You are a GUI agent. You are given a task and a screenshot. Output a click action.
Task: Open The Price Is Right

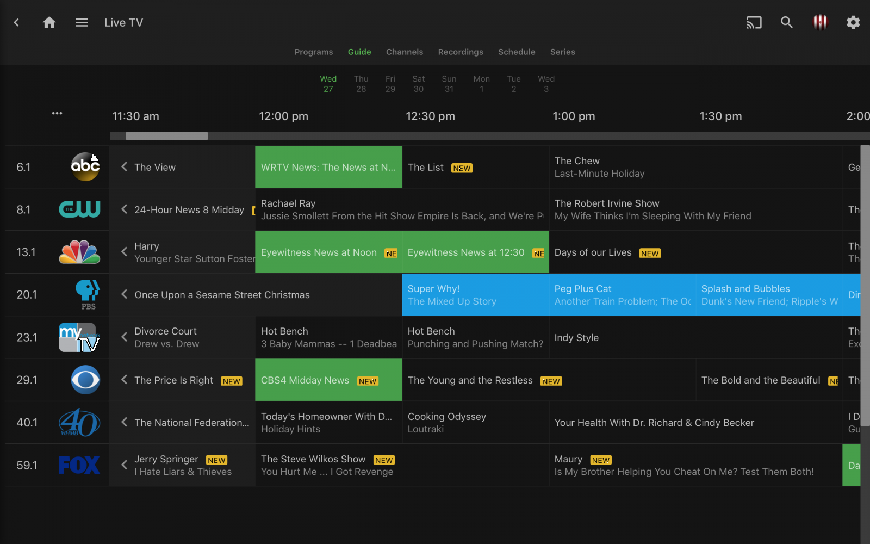coord(182,380)
